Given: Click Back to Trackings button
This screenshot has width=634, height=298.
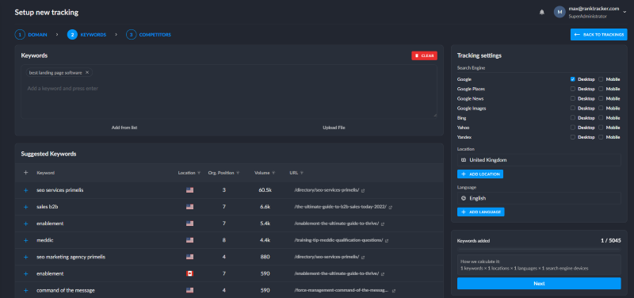Looking at the screenshot, I should (x=599, y=35).
